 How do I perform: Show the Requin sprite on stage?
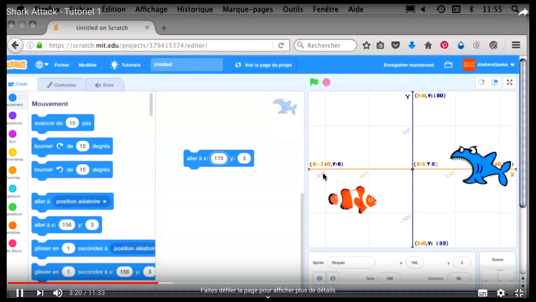pyautogui.click(x=320, y=278)
